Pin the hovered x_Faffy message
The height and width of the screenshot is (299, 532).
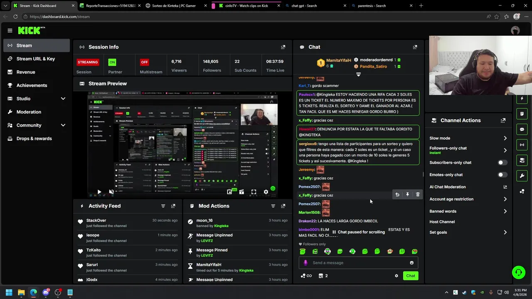(407, 194)
